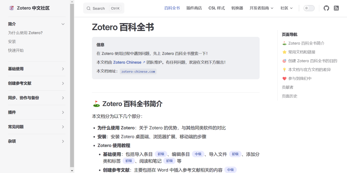Click the heart icon beside 参与到我们中
The image size is (347, 173).
click(284, 78)
